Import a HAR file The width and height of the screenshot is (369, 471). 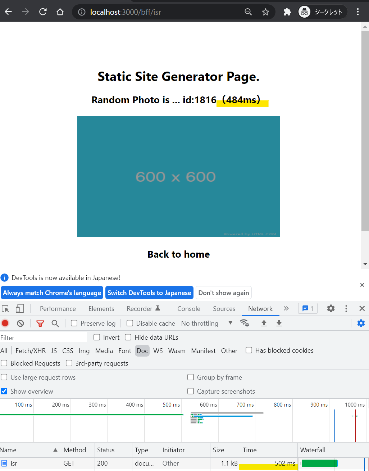(x=264, y=323)
